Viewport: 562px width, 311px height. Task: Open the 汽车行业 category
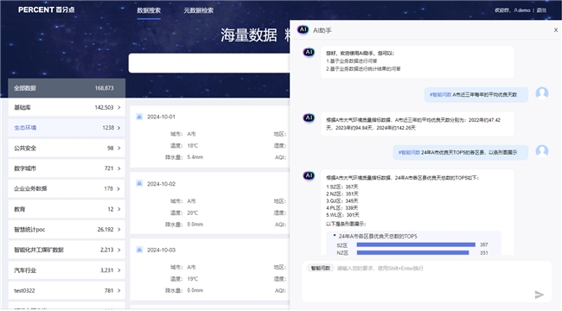click(67, 270)
